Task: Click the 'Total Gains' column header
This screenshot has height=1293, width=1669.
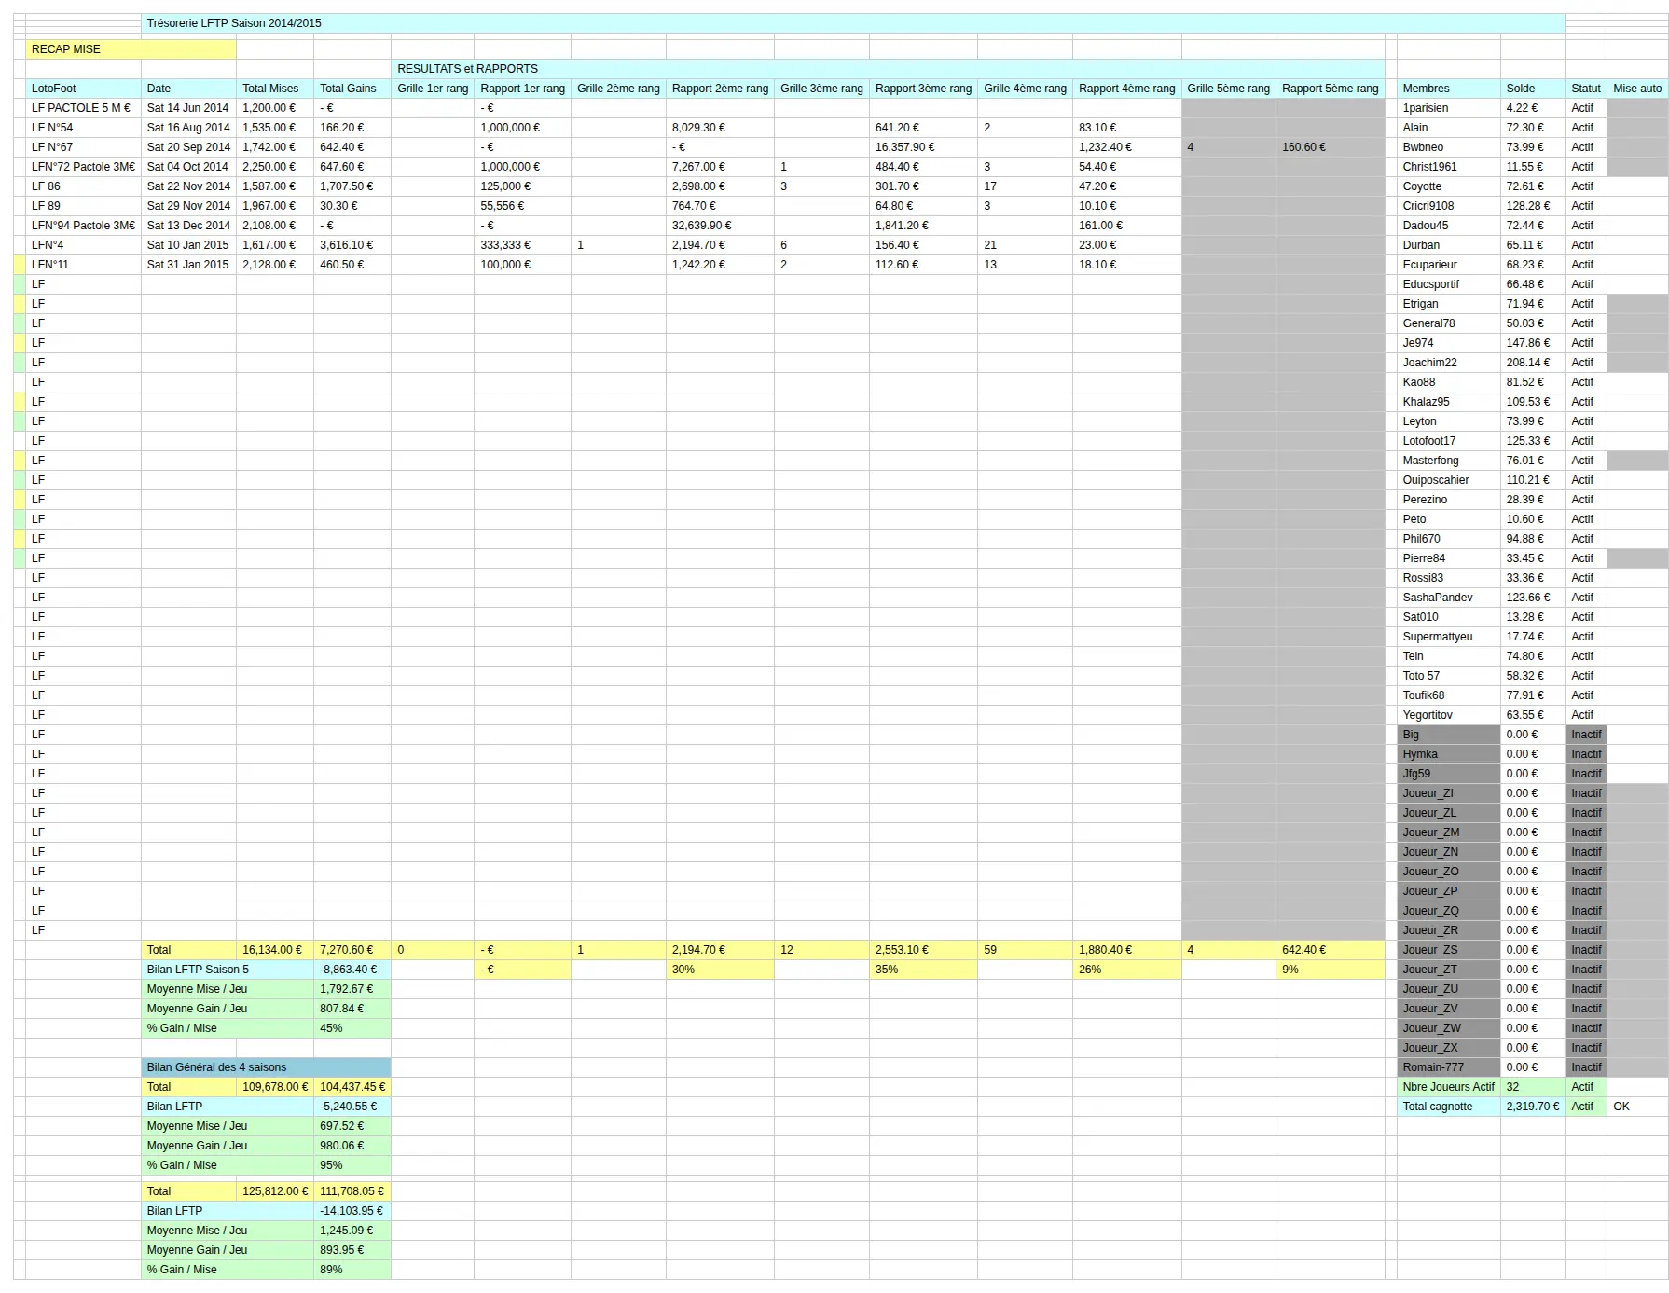Action: tap(352, 89)
